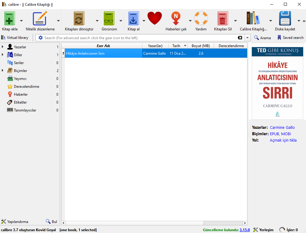This screenshot has width=306, height=233.
Task: Click horizontal scrollbar right arrow
Action: click(x=245, y=223)
